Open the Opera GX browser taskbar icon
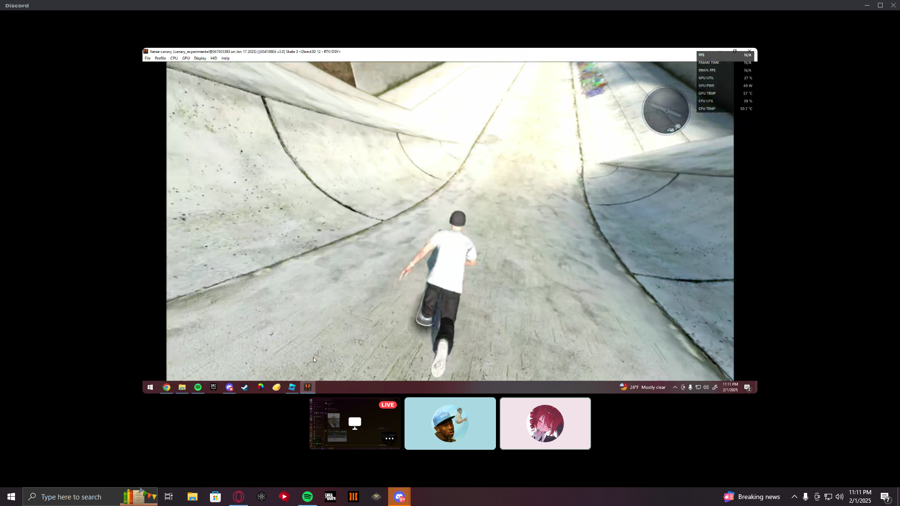The width and height of the screenshot is (900, 506). click(x=239, y=497)
